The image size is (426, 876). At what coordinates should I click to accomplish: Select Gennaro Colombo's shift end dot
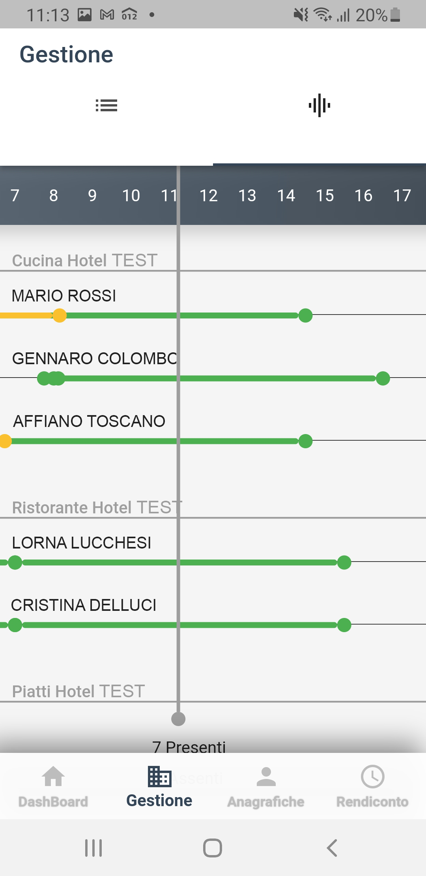click(x=383, y=378)
